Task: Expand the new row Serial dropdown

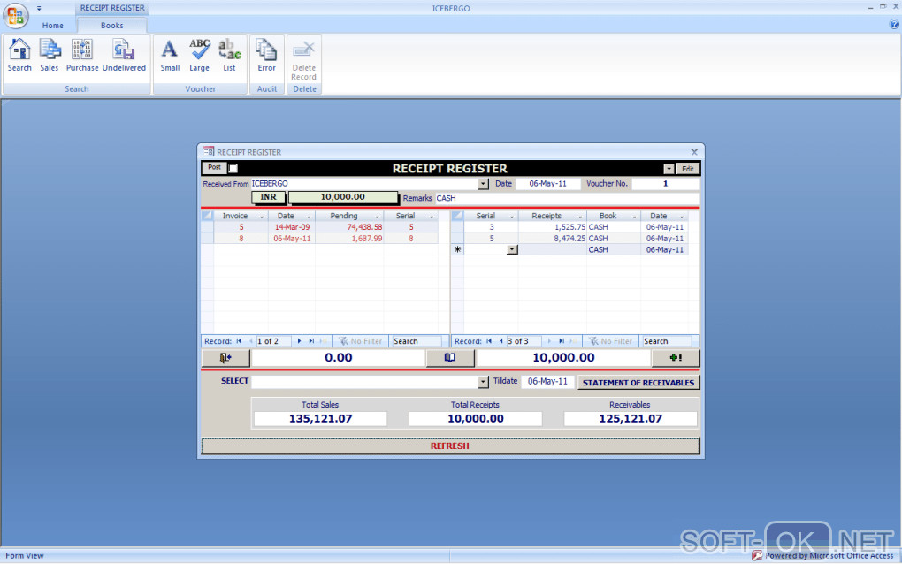Action: (512, 249)
